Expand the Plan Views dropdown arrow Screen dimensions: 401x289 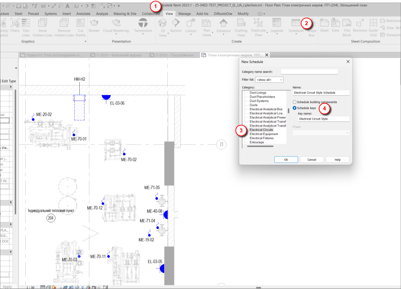pos(212,33)
